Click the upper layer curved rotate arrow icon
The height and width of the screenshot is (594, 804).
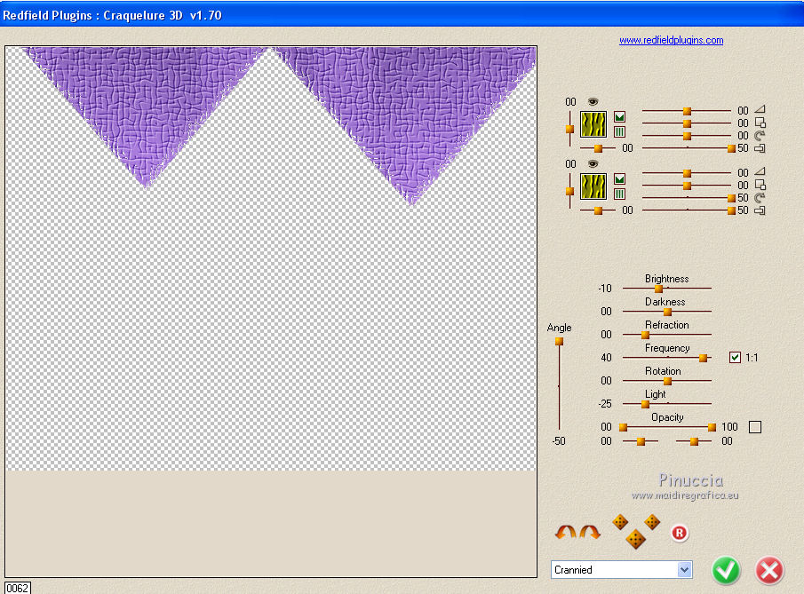(760, 135)
